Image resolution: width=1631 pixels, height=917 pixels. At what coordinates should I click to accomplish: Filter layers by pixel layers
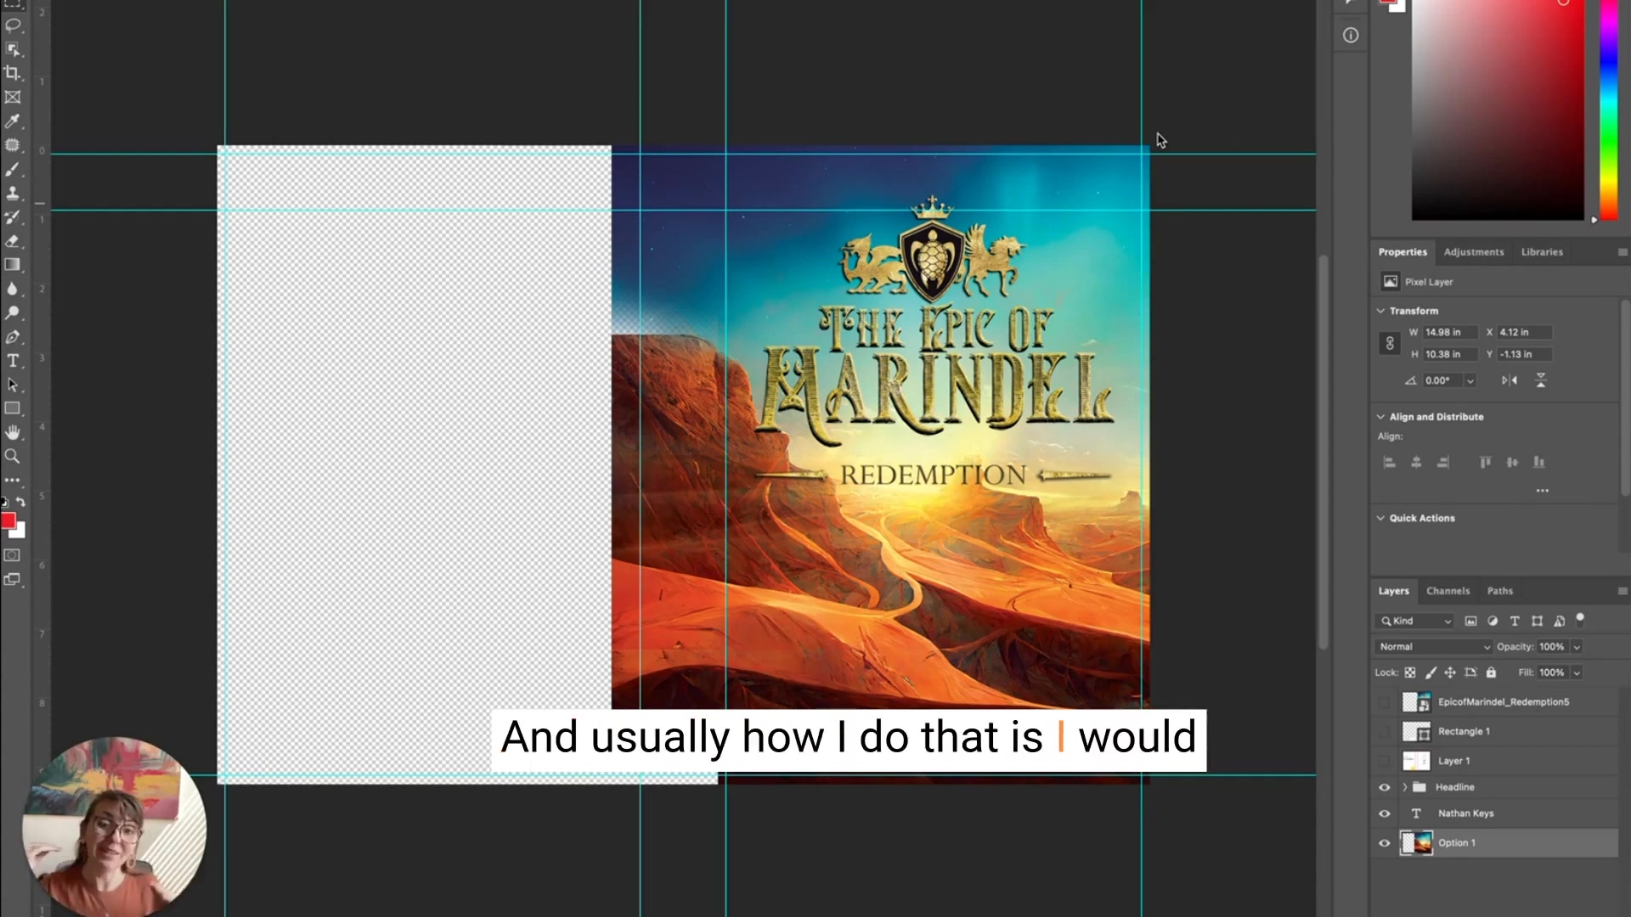[1470, 621]
